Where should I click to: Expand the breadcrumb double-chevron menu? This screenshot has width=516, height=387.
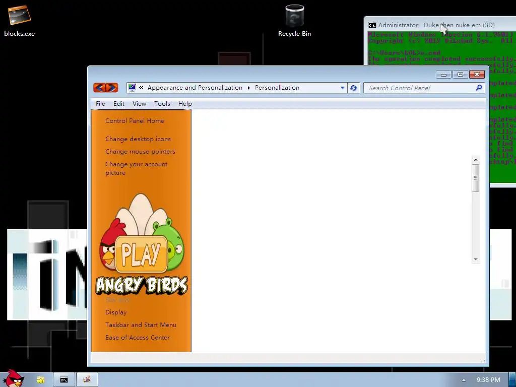[141, 88]
